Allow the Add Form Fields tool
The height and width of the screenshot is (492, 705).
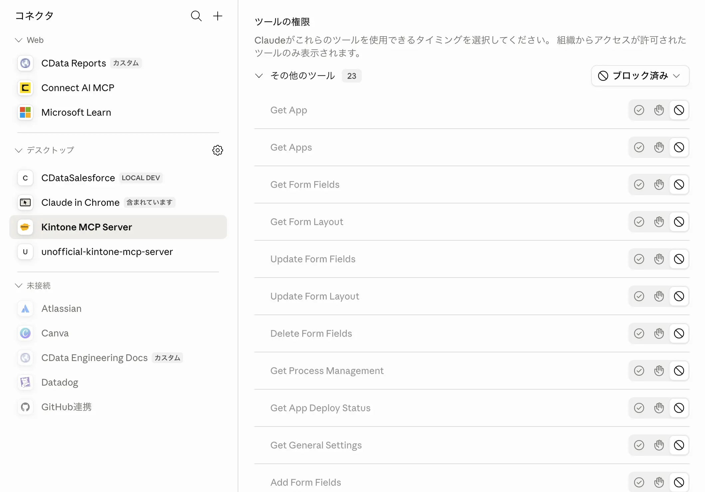(639, 482)
